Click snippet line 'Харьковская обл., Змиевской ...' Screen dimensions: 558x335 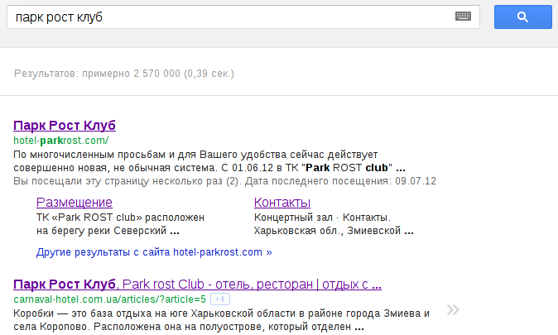(334, 231)
